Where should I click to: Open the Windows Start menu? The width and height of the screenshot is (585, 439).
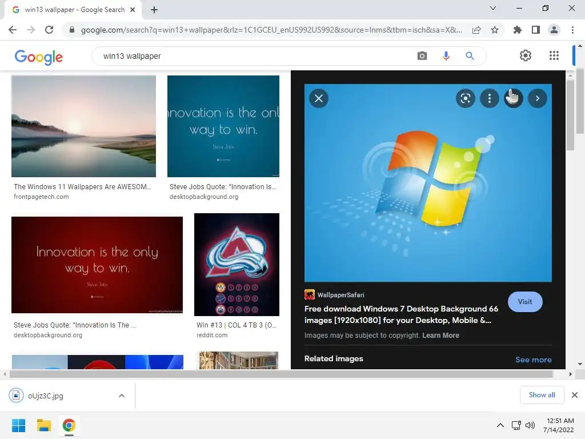(18, 425)
